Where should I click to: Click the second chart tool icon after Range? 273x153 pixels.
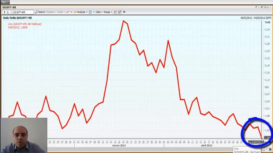pyautogui.click(x=119, y=12)
